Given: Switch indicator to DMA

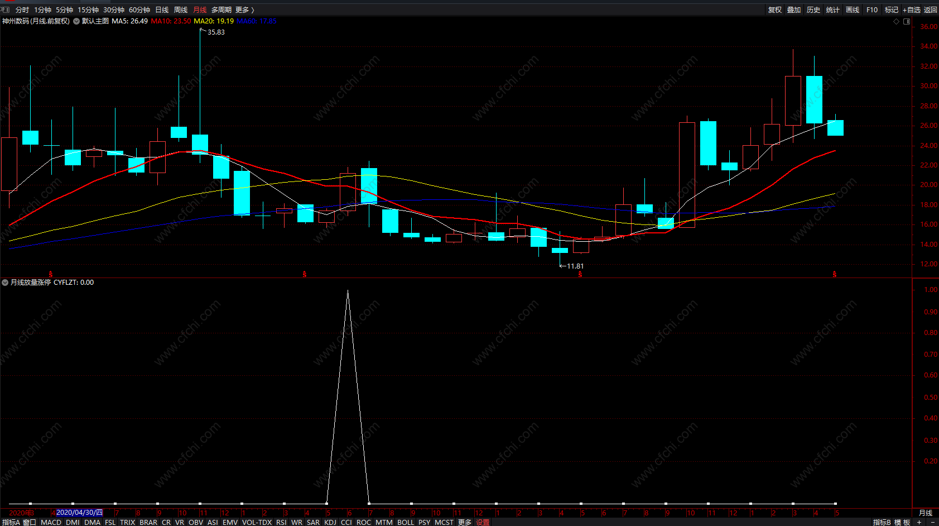Looking at the screenshot, I should [92, 522].
